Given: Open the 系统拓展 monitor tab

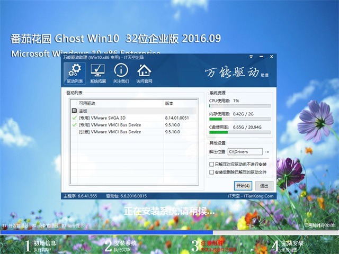Looking at the screenshot, I should (x=97, y=74).
